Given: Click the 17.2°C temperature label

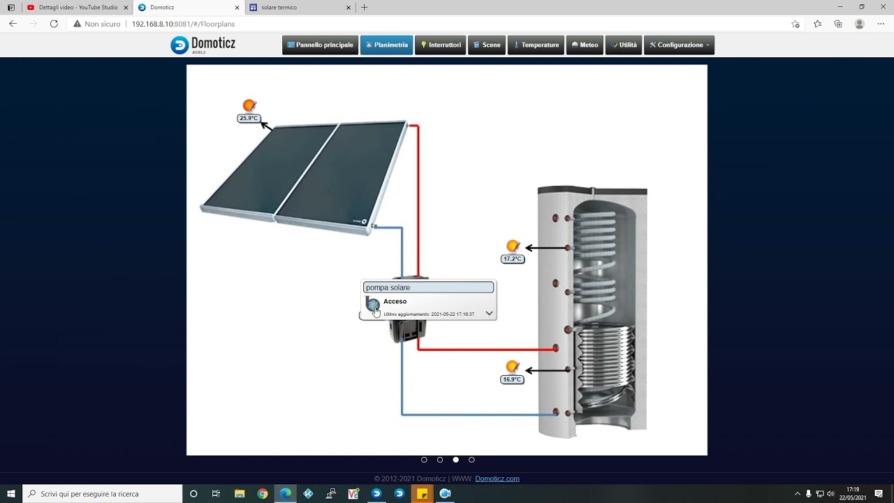Looking at the screenshot, I should [512, 258].
